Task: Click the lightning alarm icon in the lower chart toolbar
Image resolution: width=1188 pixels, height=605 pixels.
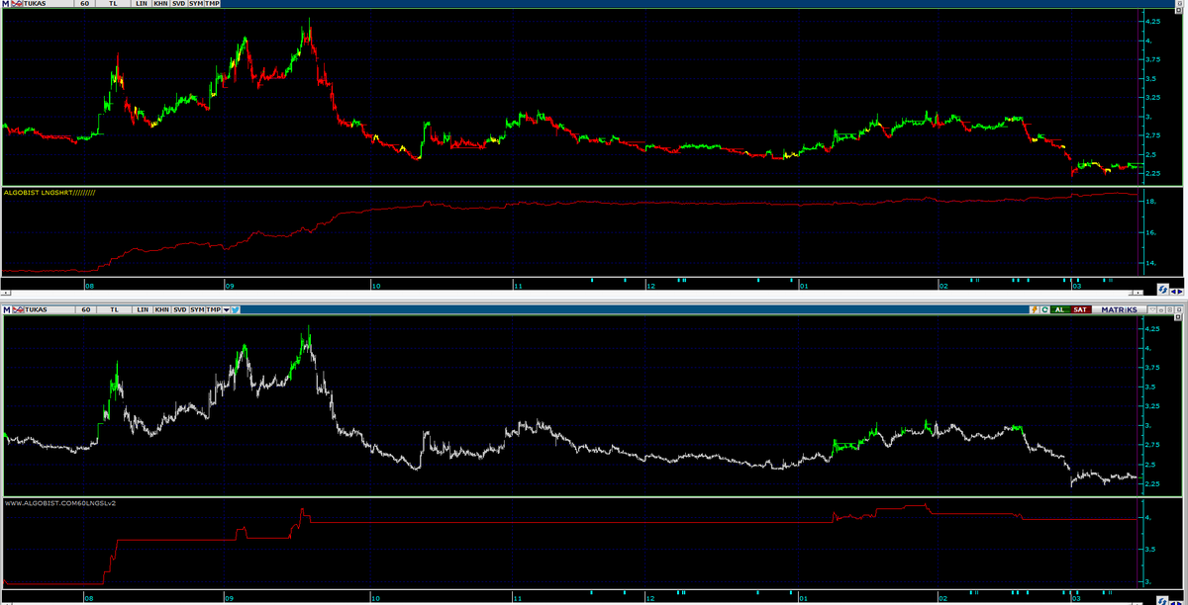Action: (1035, 309)
